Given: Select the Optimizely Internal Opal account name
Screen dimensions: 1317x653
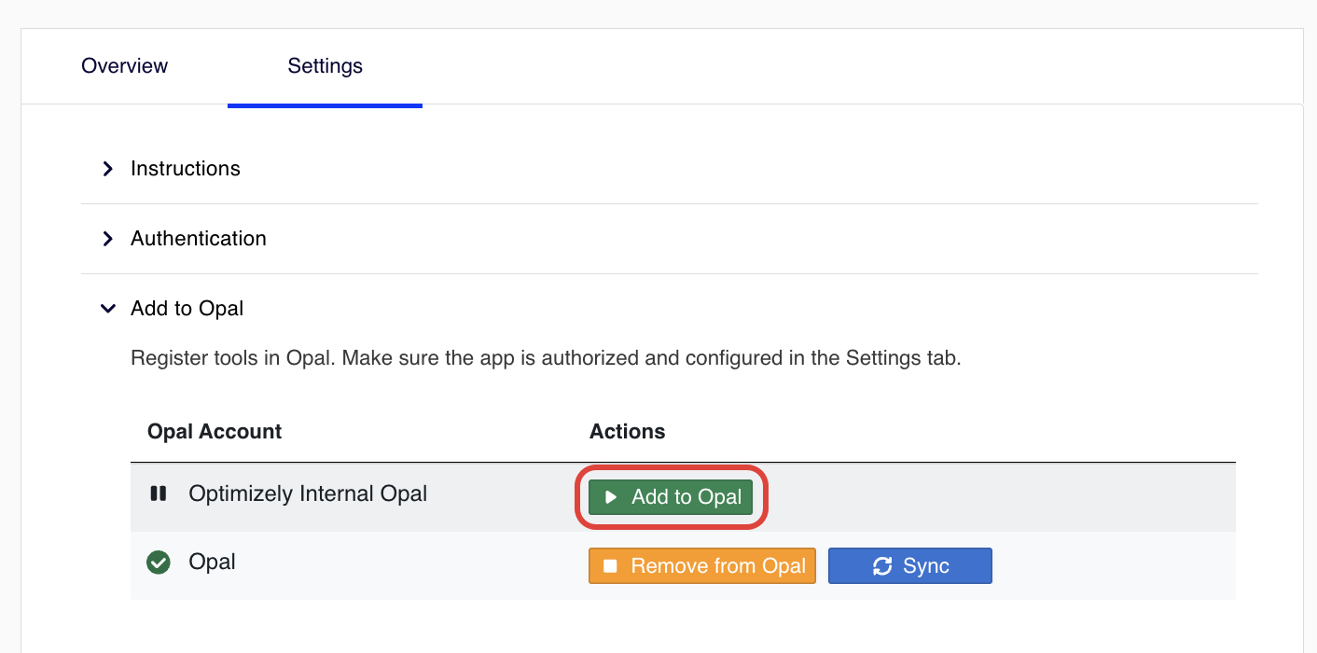Looking at the screenshot, I should tap(308, 493).
